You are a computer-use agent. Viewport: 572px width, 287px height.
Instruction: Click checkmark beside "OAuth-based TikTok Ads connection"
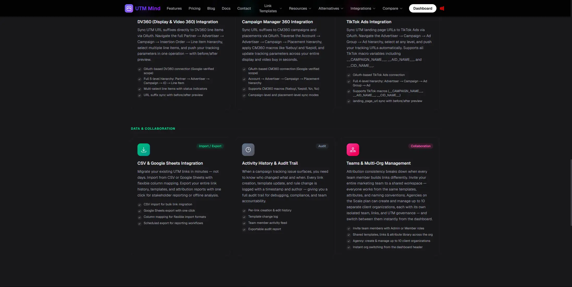click(x=349, y=75)
